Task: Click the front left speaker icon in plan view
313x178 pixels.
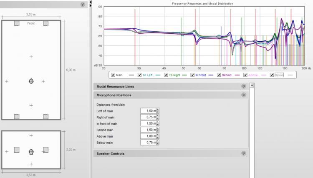Action: (x=17, y=24)
